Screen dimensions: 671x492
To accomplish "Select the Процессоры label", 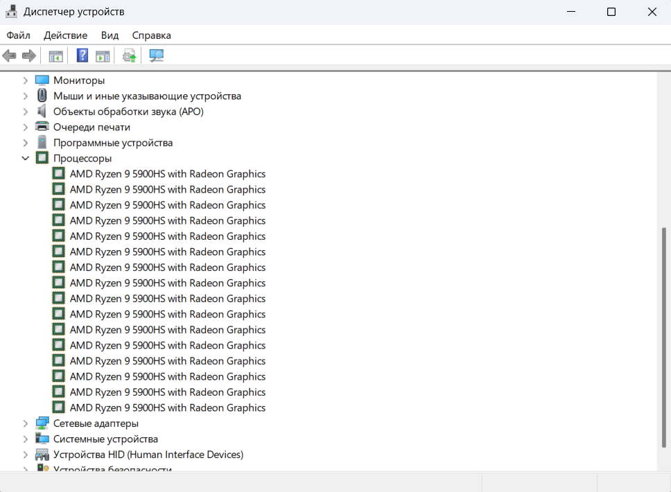I will pyautogui.click(x=82, y=158).
